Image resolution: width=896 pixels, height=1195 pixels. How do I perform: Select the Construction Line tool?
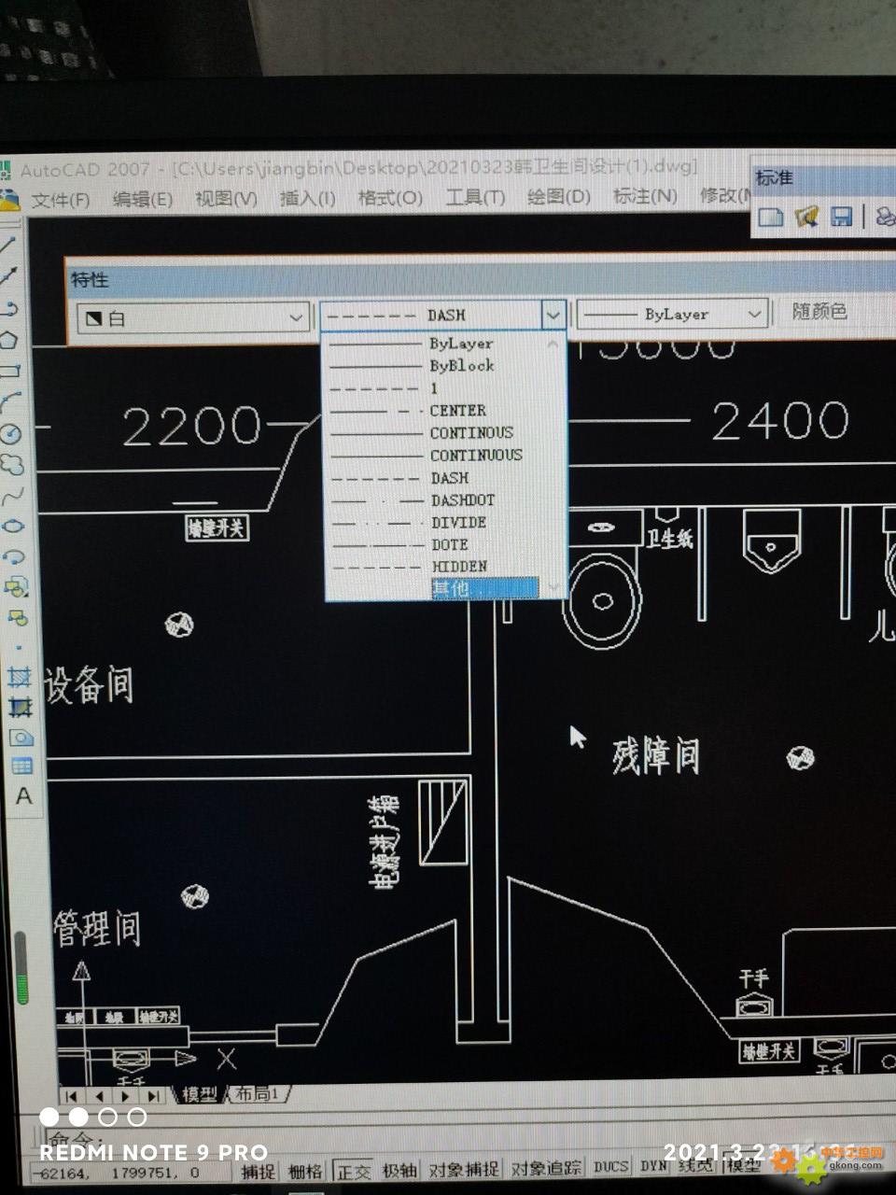pos(9,276)
